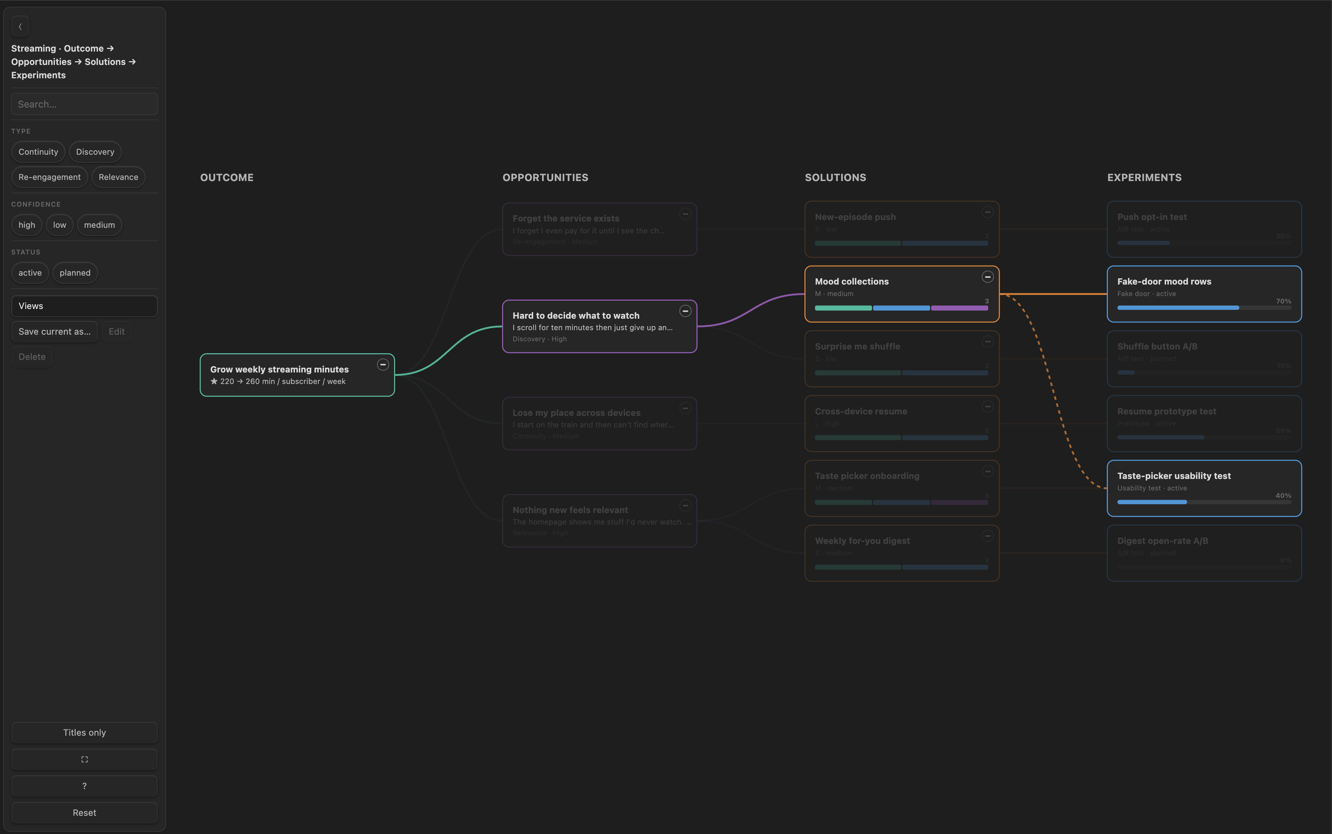The height and width of the screenshot is (834, 1332).
Task: Collapse the sidebar with the back chevron
Action: tap(20, 26)
